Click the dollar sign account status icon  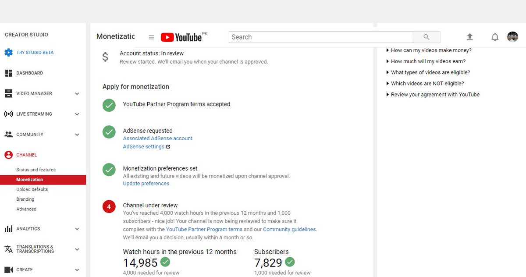click(x=105, y=57)
